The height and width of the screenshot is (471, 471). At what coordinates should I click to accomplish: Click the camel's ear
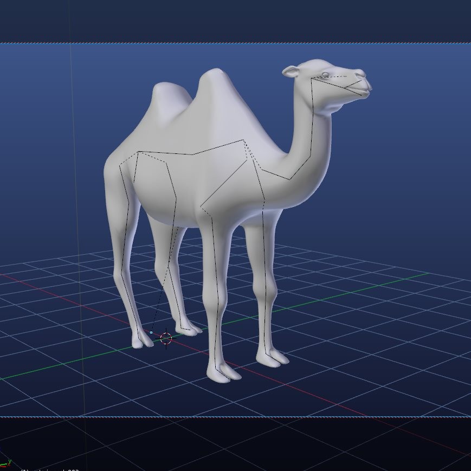pos(290,70)
